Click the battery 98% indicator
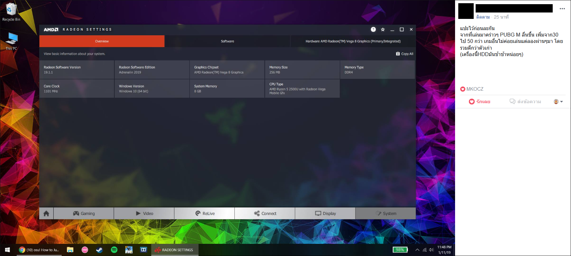 tap(400, 250)
